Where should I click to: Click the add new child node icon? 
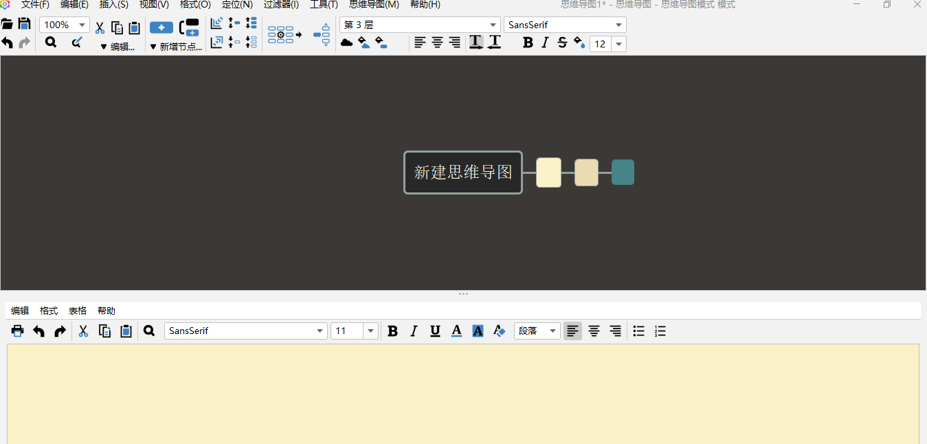(161, 27)
